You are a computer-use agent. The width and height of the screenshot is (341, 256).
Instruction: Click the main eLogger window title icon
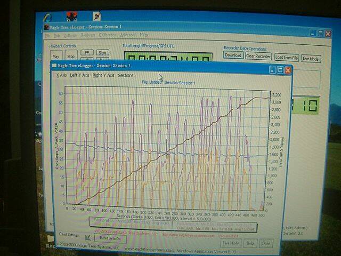(x=46, y=27)
